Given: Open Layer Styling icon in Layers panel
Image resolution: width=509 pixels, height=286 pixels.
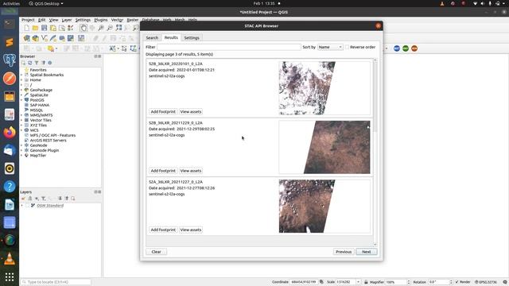Looking at the screenshot, I should 23,199.
